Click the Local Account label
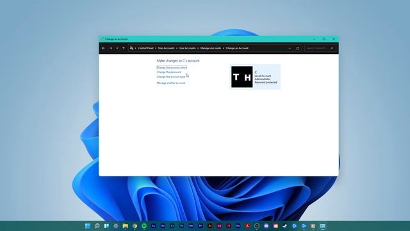 point(263,76)
